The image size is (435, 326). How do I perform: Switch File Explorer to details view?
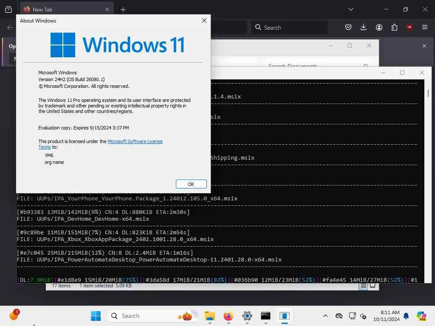tap(364, 286)
